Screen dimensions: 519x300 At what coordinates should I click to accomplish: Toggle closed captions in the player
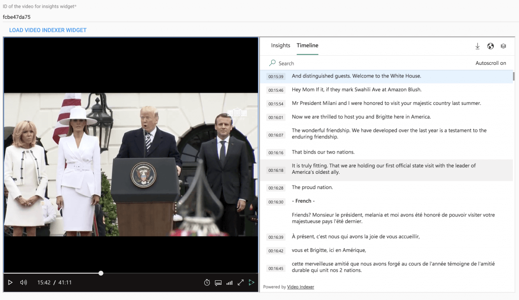(218, 283)
